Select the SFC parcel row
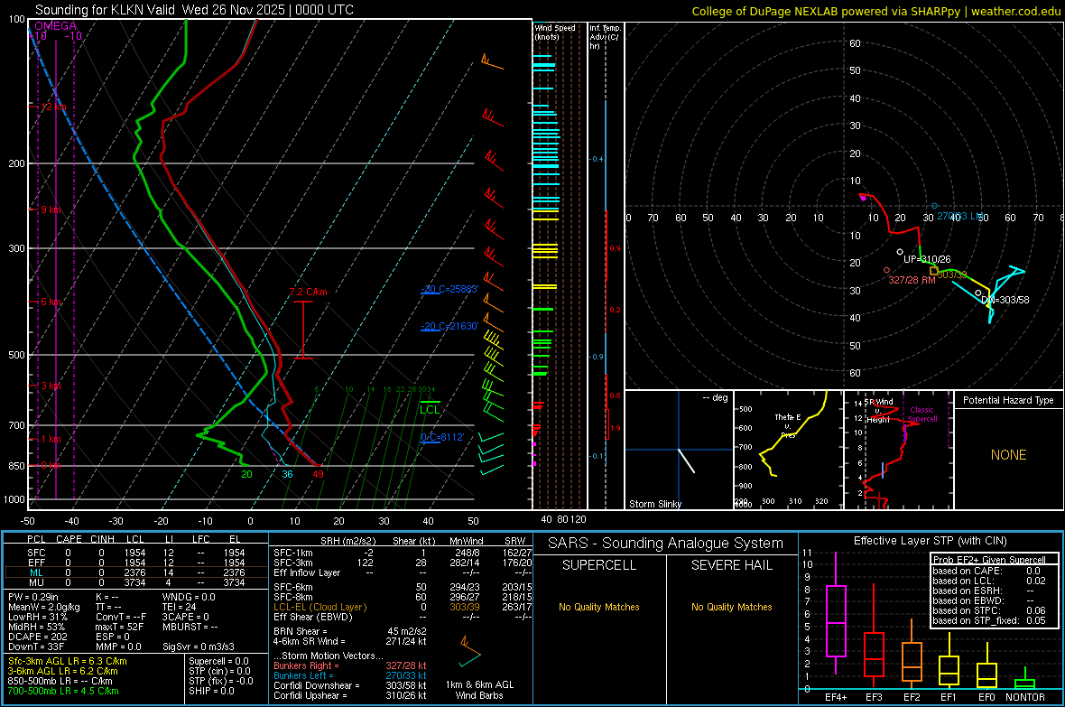Image resolution: width=1065 pixels, height=707 pixels. (x=136, y=553)
